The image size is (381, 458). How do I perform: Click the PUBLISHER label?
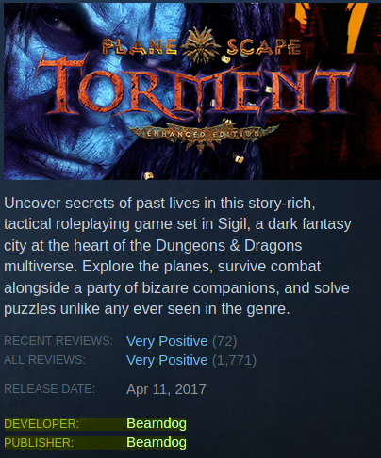39,443
